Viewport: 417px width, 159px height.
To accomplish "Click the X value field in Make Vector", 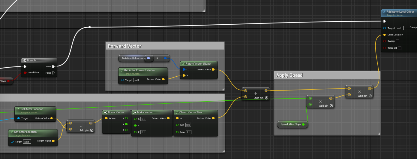I will click(143, 119).
